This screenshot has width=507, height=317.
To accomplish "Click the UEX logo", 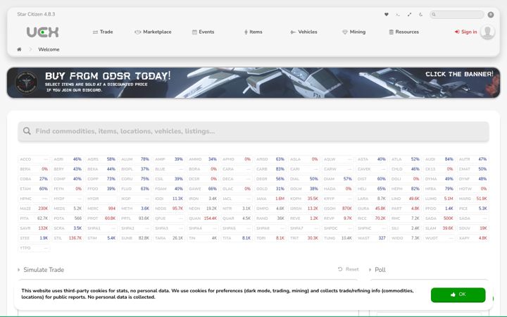I will [x=42, y=32].
